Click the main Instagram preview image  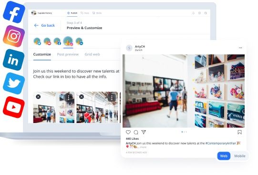pyautogui.click(x=184, y=91)
